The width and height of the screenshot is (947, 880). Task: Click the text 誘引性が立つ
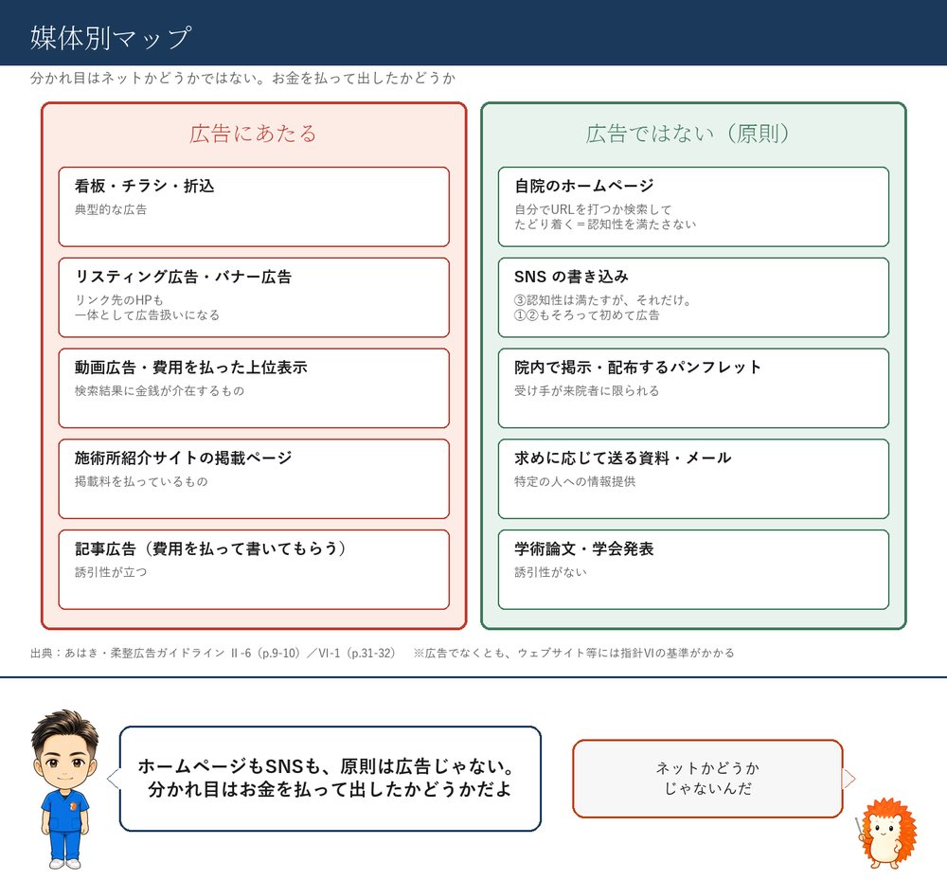[x=111, y=572]
